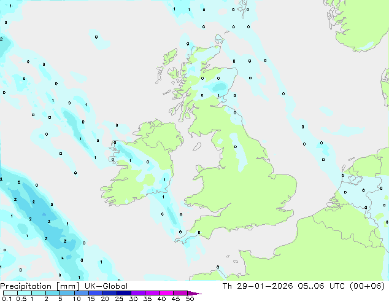Click the 1–2 mm legend color swatch
389x301 pixels.
point(39,293)
